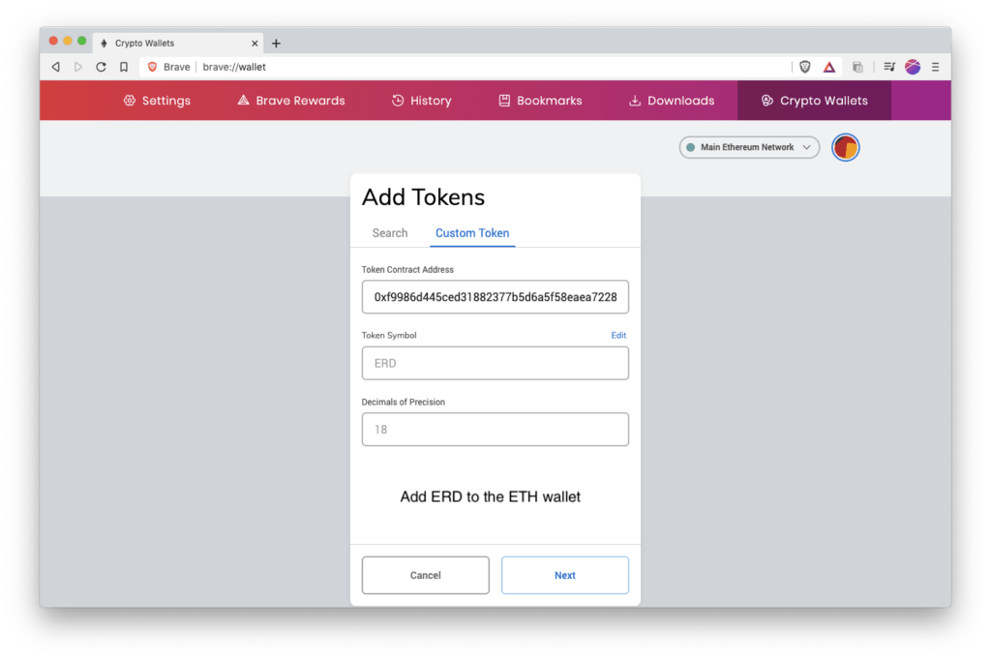991x660 pixels.
Task: Click the Decimals of Precision field
Action: 495,430
